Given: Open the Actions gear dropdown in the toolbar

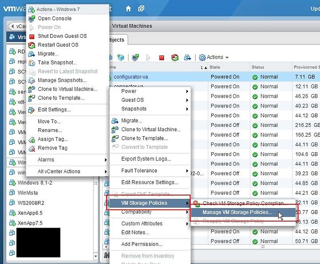Looking at the screenshot, I should (x=214, y=57).
